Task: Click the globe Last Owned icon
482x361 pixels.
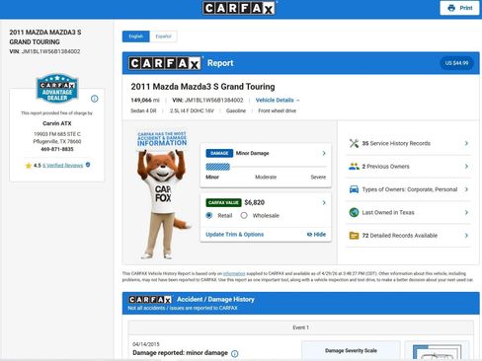Action: point(354,212)
